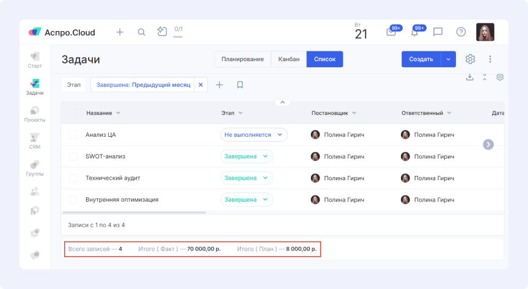Open task settings gear beside Создать
This screenshot has width=528, height=289.
coord(470,59)
